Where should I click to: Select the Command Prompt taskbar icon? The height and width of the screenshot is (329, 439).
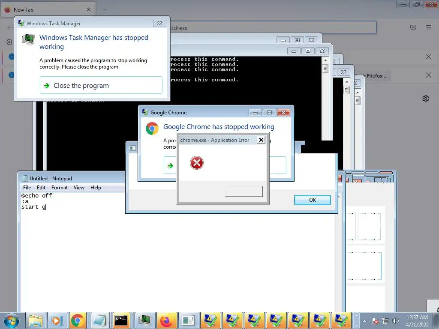coord(121,320)
